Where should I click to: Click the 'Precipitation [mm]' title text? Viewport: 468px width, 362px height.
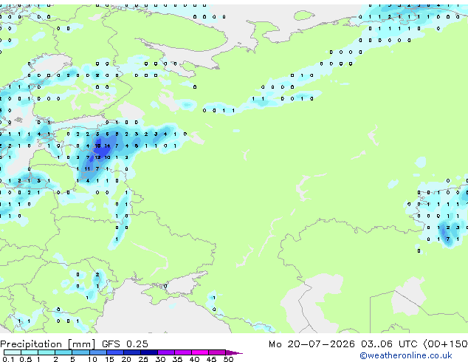pos(48,344)
